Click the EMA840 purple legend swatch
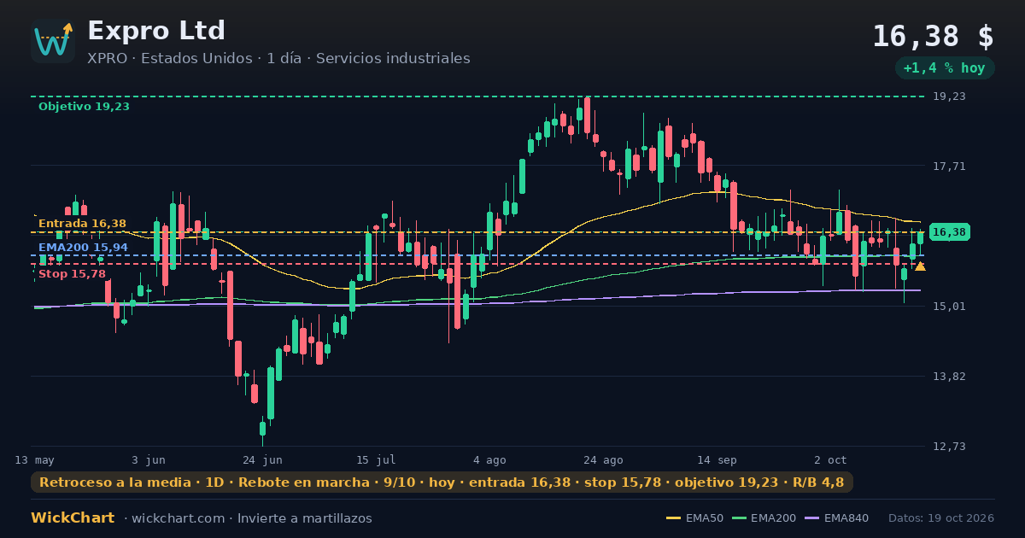Viewport: 1025px width, 538px height. pos(812,518)
